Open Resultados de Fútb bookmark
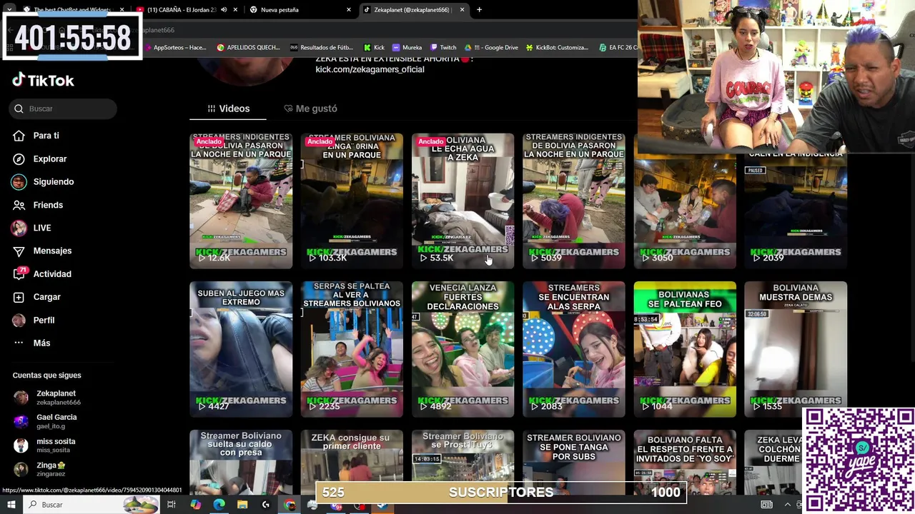The height and width of the screenshot is (514, 915). coord(322,47)
